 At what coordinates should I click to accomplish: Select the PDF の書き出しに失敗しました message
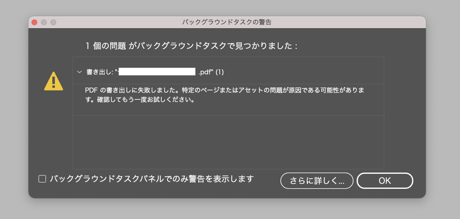click(225, 95)
